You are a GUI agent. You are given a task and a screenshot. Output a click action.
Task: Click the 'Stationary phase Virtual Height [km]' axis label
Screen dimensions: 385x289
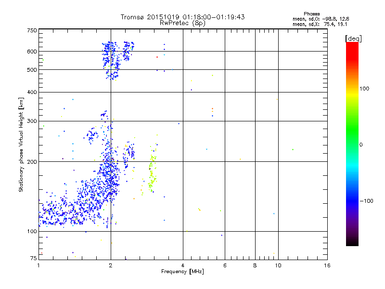[21, 145]
